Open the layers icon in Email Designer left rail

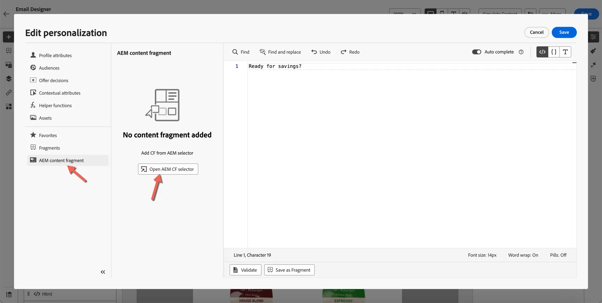(x=9, y=79)
